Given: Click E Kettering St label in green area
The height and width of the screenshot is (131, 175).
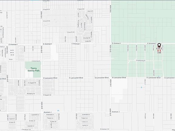Looking at the screenshot, I should click(x=141, y=60).
